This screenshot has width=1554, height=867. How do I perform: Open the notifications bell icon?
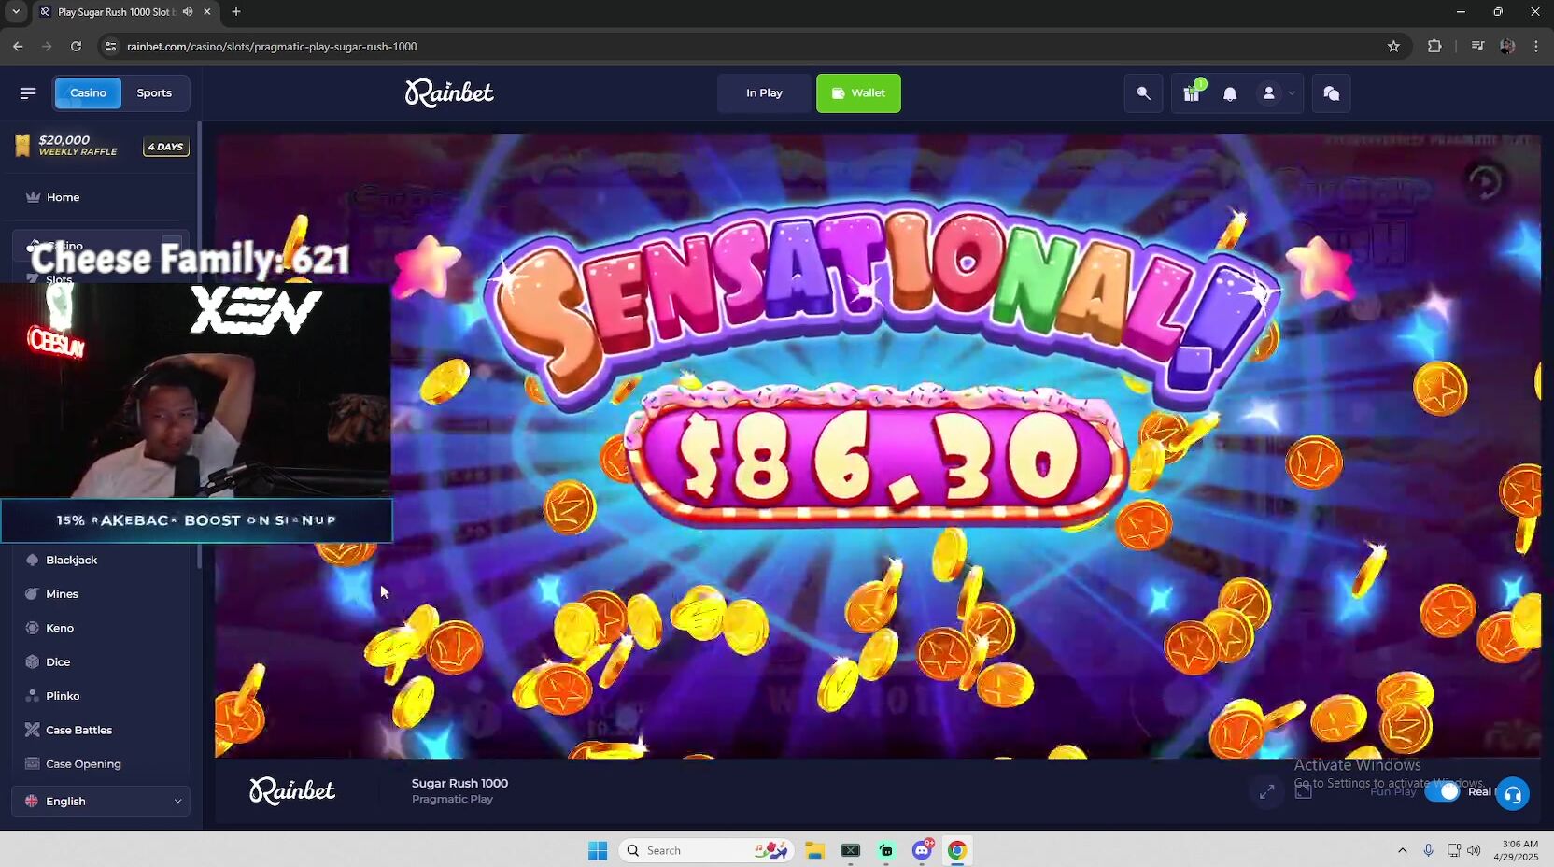[1230, 93]
